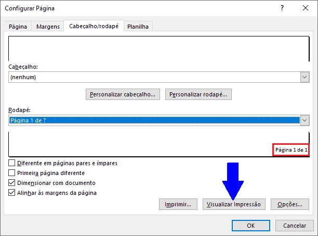318x236 pixels.
Task: Expand the Cabeçalho dropdown arrow
Action: [304, 77]
